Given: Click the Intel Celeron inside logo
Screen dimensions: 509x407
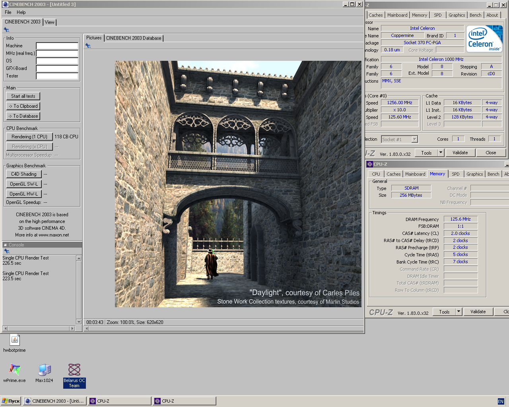Looking at the screenshot, I should tap(484, 39).
